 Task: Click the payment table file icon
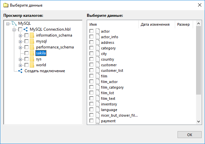click(98, 121)
